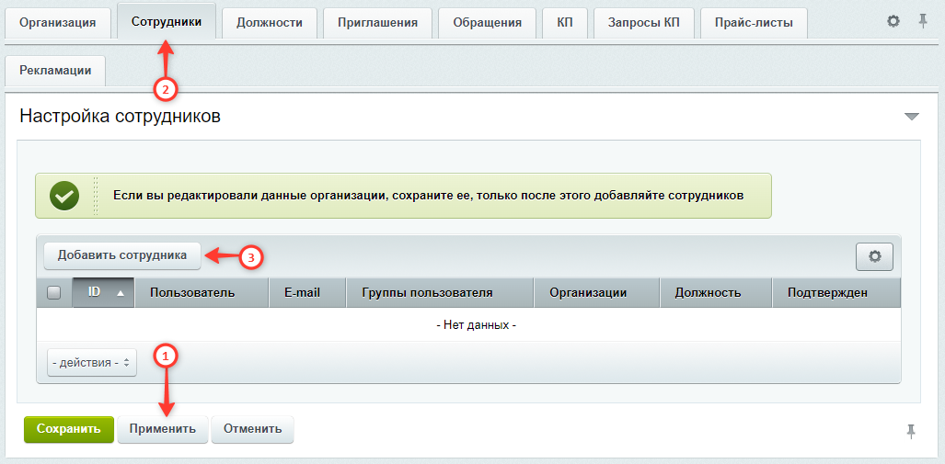
Task: Click the Организации column header
Action: (x=596, y=292)
